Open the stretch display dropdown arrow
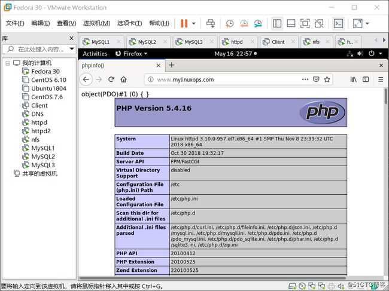The height and width of the screenshot is (291, 389). [367, 23]
